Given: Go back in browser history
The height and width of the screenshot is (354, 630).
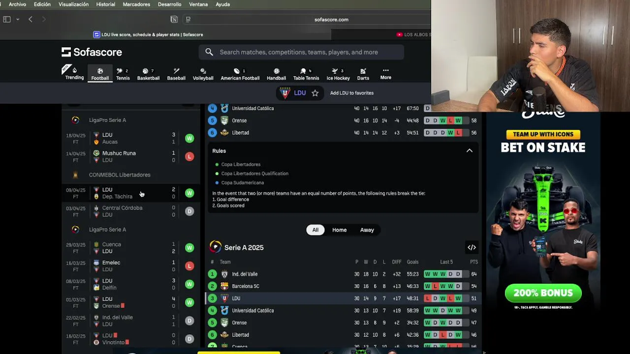Looking at the screenshot, I should (x=31, y=19).
